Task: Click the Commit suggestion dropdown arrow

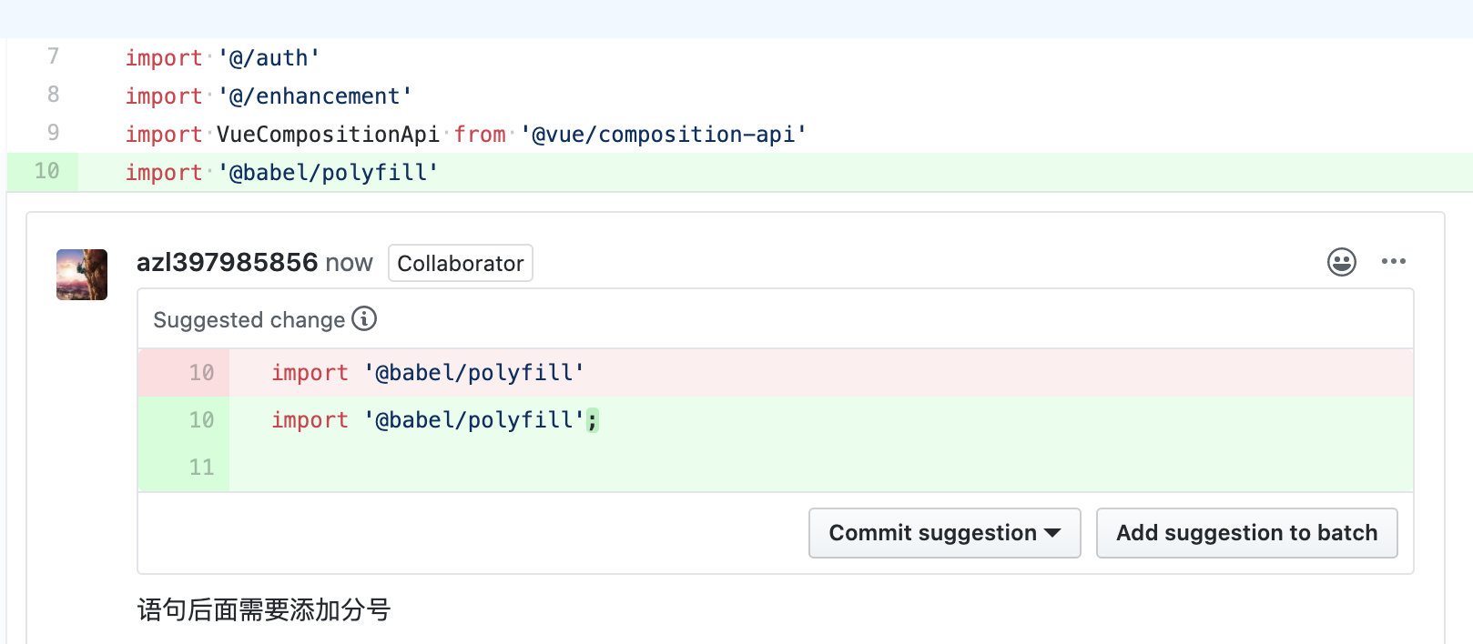Action: pos(1052,534)
